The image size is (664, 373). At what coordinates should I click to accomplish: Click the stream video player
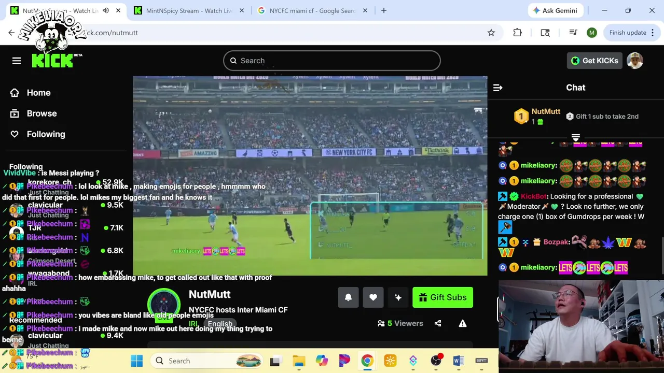[310, 176]
